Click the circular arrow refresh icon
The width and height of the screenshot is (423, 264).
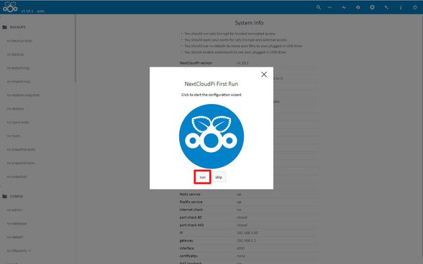pyautogui.click(x=358, y=7)
